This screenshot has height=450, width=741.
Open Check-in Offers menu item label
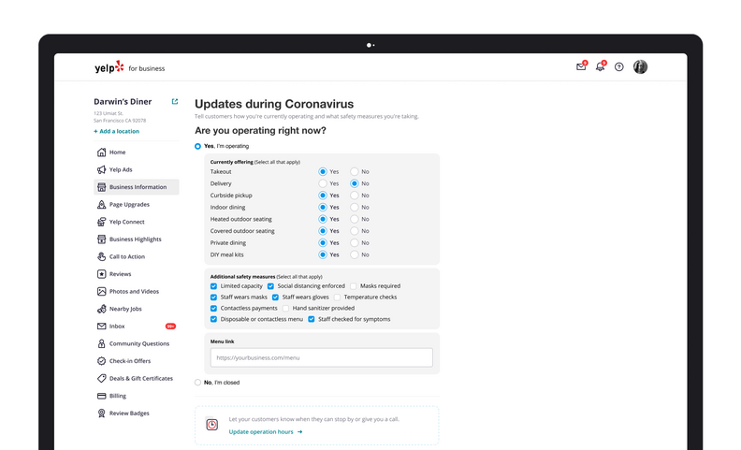pos(130,361)
